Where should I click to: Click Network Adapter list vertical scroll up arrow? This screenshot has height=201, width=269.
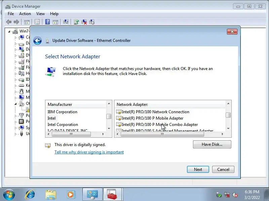228,104
